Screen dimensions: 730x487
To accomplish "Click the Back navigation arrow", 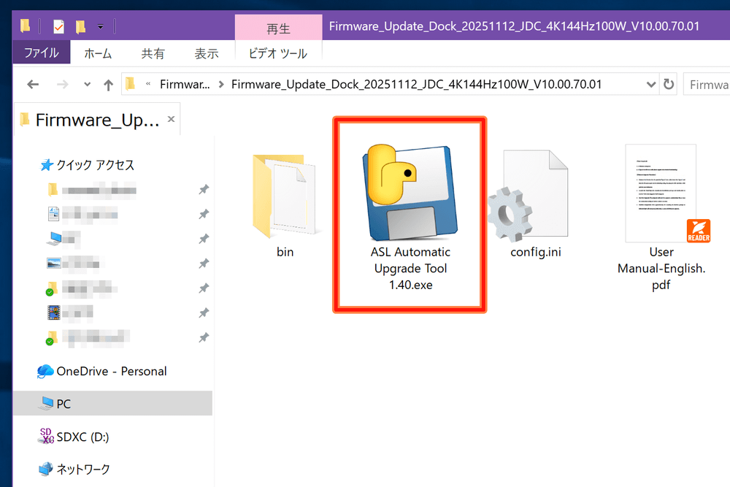I will [33, 84].
